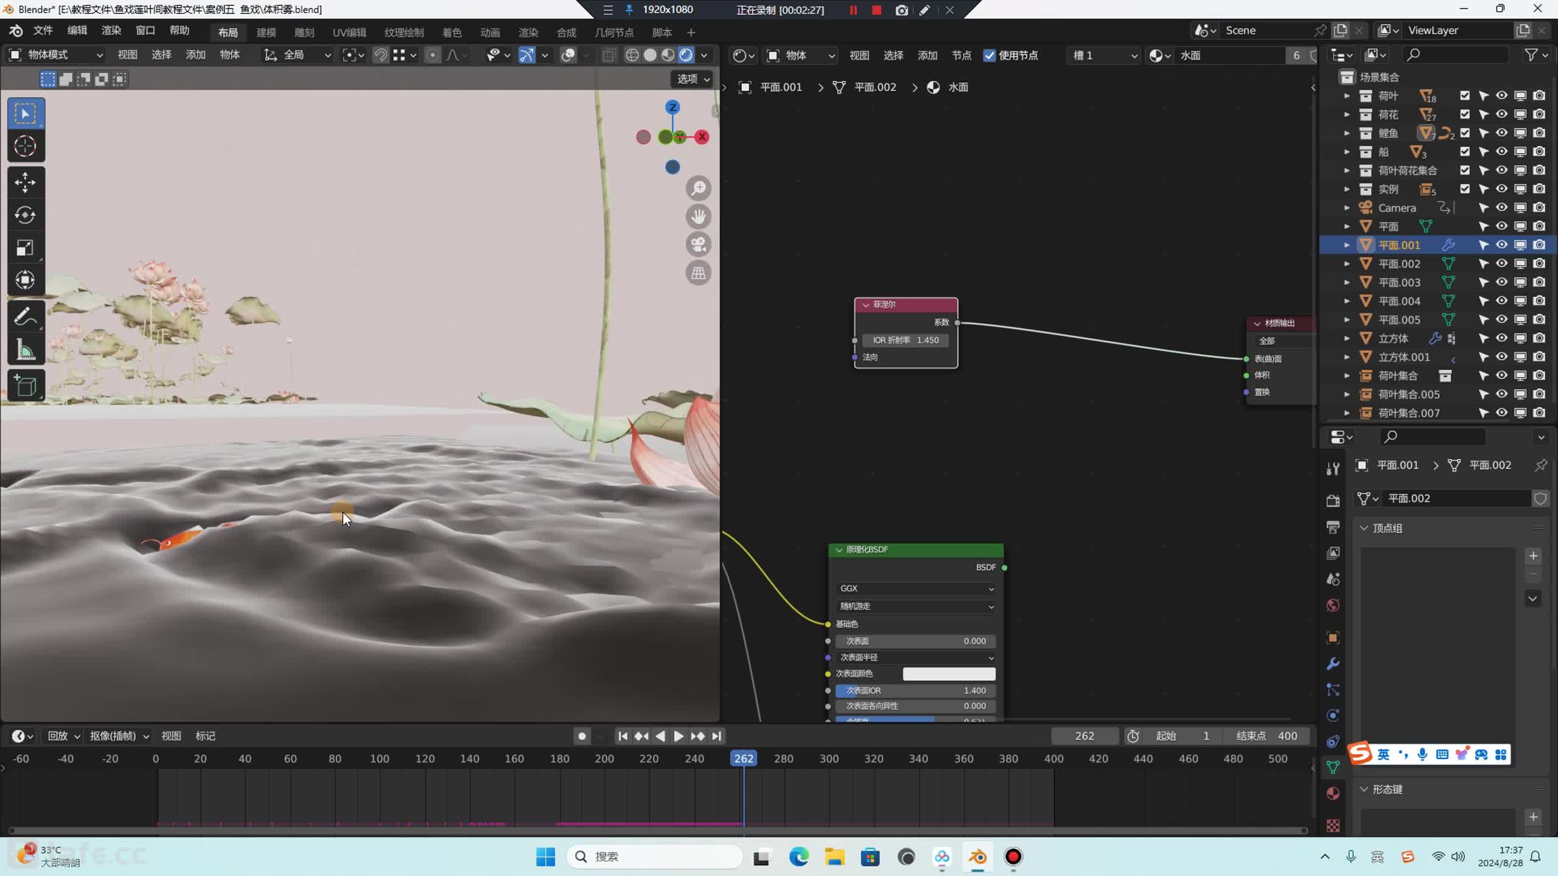Disable render camera icon for 平面.003

click(x=1539, y=282)
